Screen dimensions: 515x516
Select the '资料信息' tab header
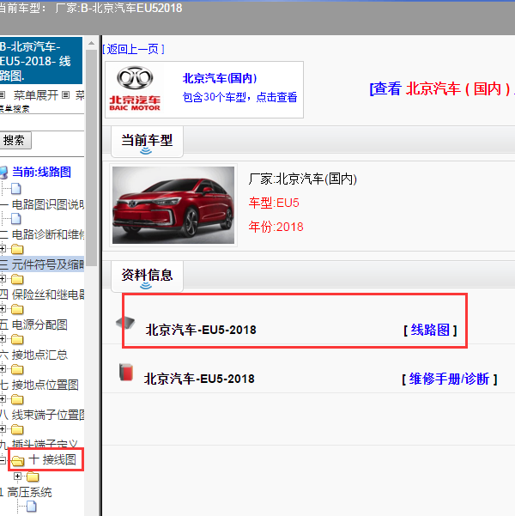tap(147, 276)
